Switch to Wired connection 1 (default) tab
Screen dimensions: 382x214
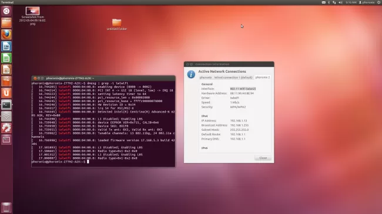click(233, 77)
